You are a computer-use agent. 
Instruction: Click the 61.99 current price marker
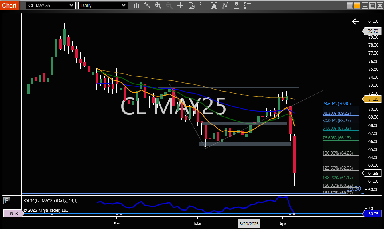372,173
